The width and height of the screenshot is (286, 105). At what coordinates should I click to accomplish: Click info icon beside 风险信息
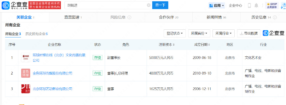pos(129,18)
